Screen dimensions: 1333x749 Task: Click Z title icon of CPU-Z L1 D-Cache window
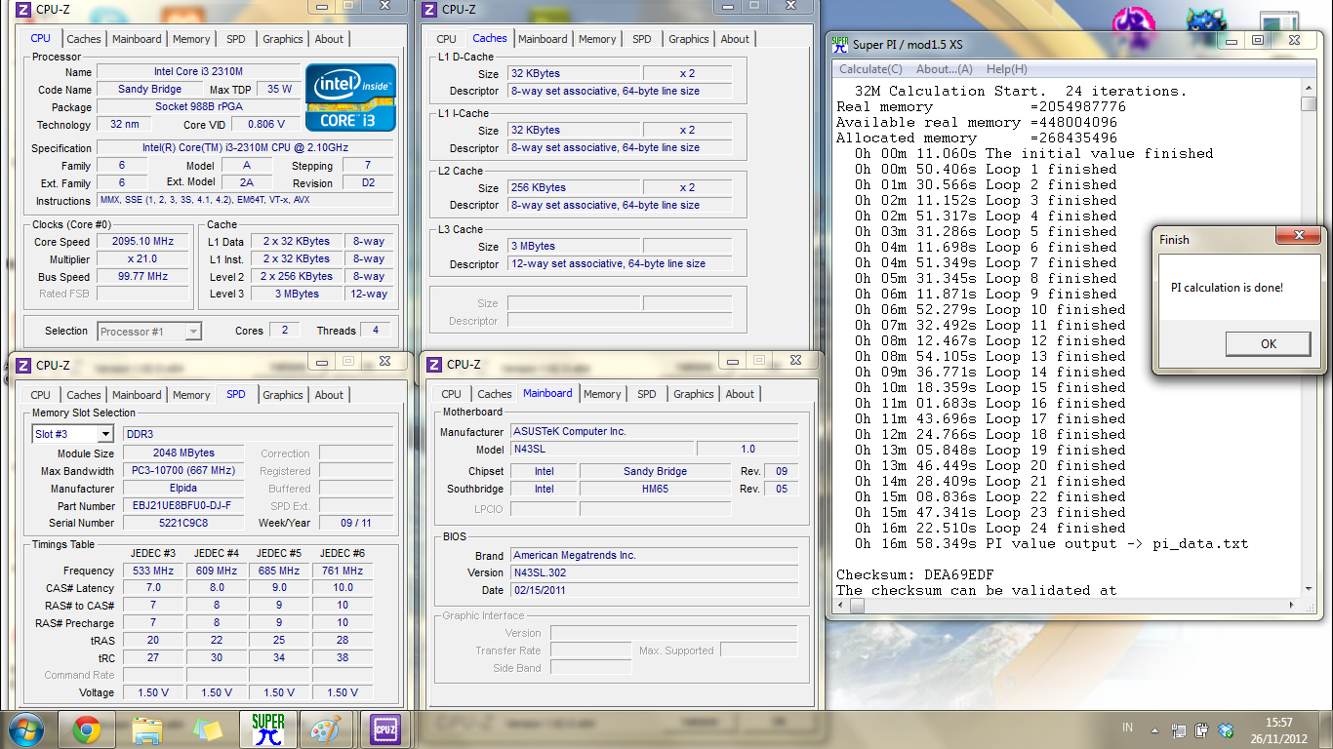click(429, 10)
